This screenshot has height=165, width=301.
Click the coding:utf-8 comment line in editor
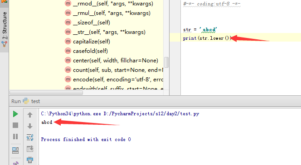(212, 4)
